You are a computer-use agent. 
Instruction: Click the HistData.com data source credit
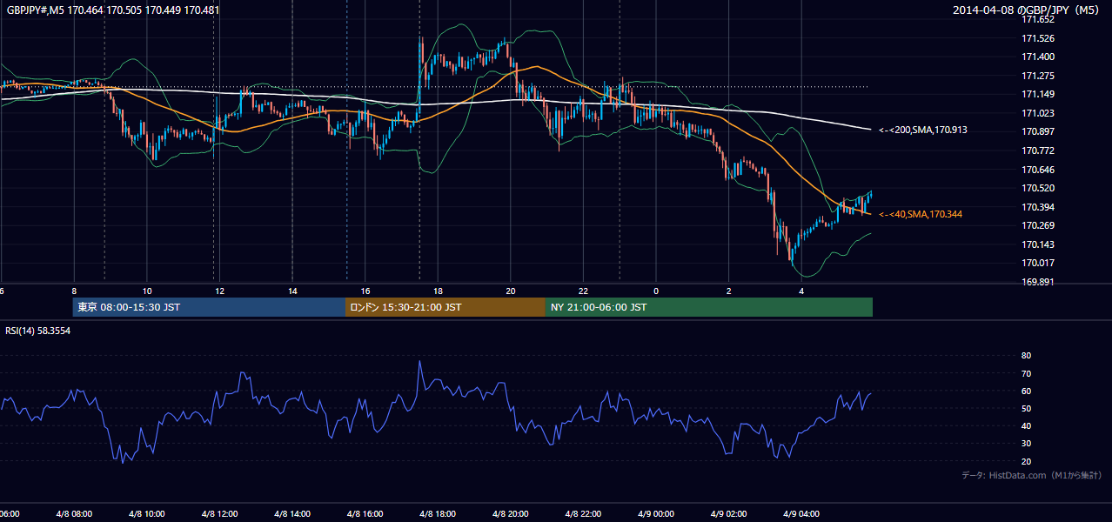click(1032, 475)
